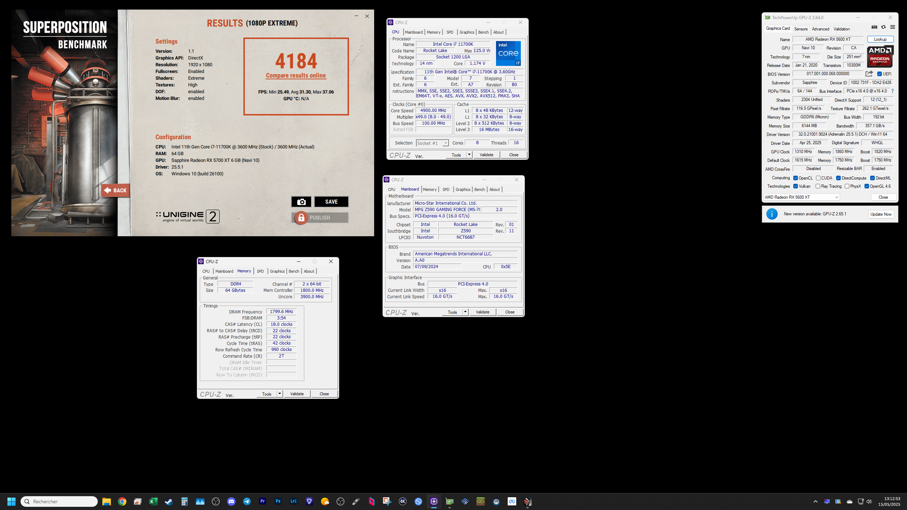The width and height of the screenshot is (907, 510).
Task: Click Compare results online link
Action: [x=296, y=75]
